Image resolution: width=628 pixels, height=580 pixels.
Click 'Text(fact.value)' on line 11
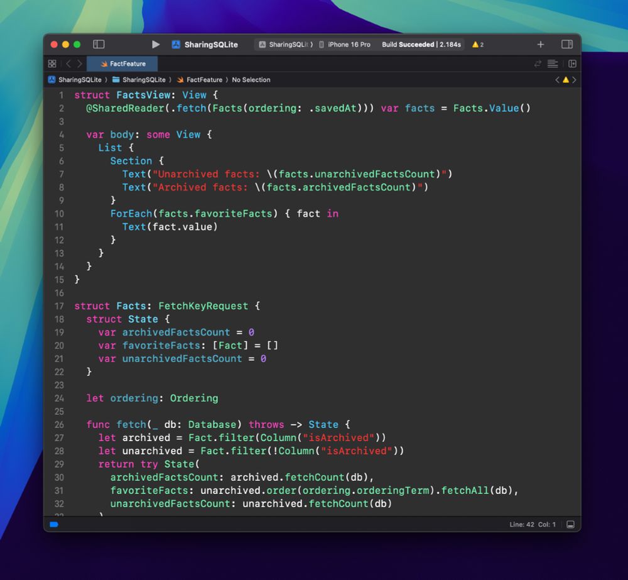click(x=170, y=227)
